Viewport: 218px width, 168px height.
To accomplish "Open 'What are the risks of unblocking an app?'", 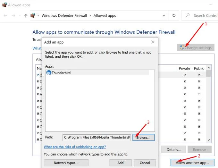I will [x=75, y=147].
